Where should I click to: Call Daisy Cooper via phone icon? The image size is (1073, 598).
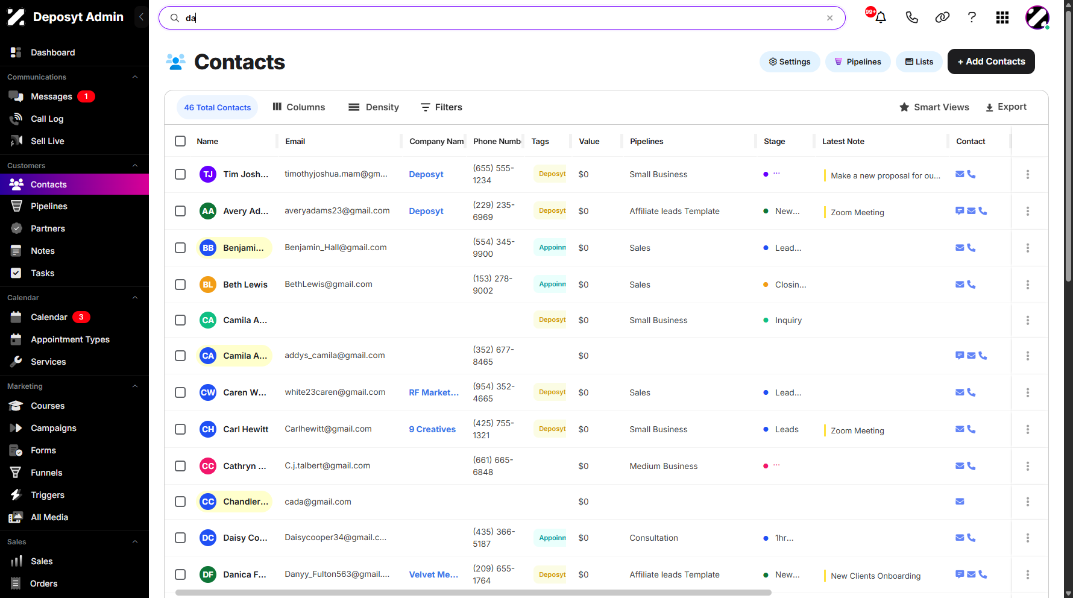point(971,538)
